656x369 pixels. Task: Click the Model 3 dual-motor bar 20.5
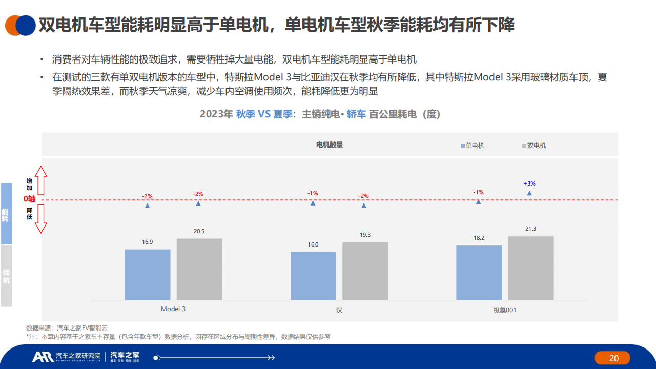coord(199,269)
